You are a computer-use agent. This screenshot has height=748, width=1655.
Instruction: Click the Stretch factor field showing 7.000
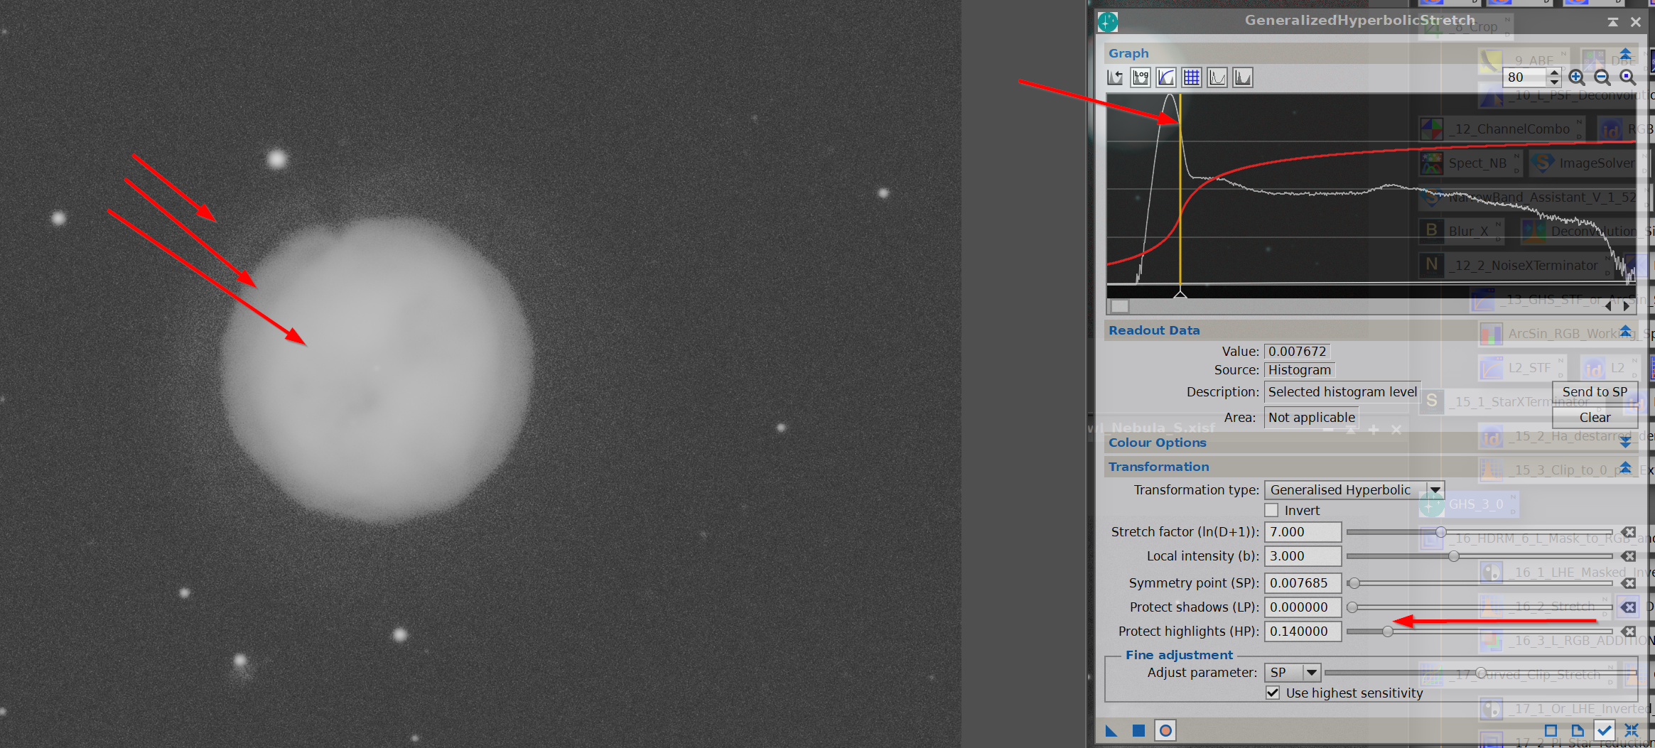tap(1303, 532)
